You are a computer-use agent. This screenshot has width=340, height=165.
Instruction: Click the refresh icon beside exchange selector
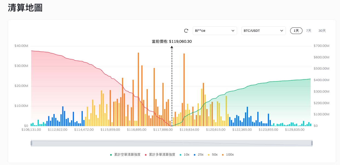(186, 31)
